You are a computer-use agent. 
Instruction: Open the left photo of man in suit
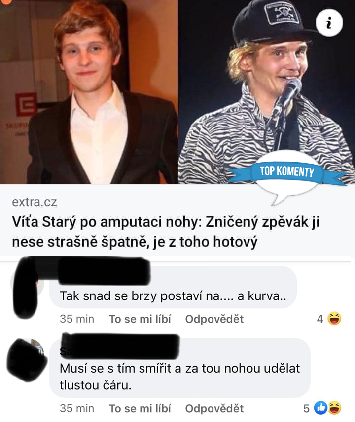89,92
